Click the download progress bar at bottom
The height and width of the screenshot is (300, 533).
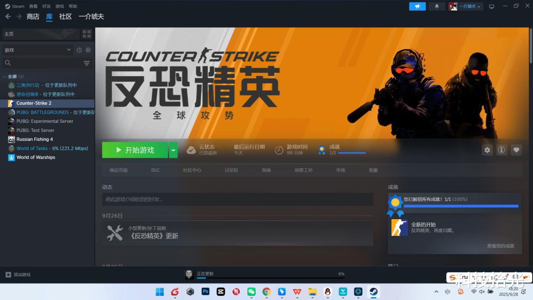[270, 278]
